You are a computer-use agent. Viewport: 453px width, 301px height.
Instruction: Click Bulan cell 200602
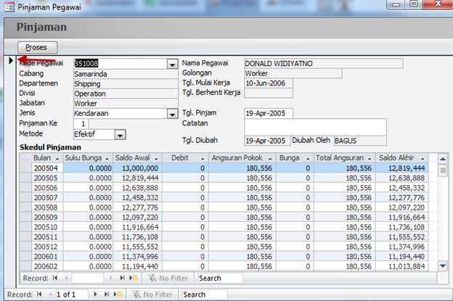(x=47, y=266)
